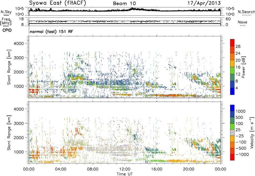Click the "20" Power colorbar tick label
Image resolution: width=255 pixels, height=176 pixels.
pyautogui.click(x=238, y=60)
